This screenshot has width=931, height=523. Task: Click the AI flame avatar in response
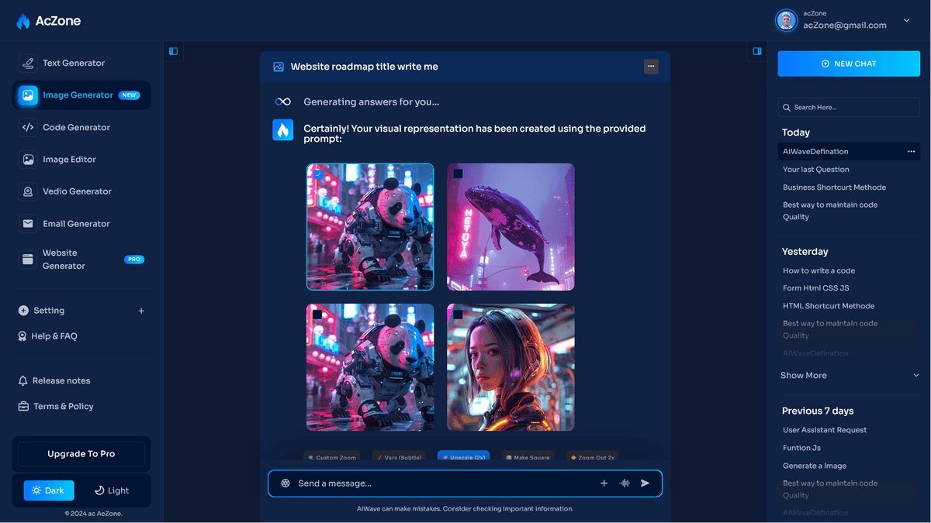tap(283, 129)
